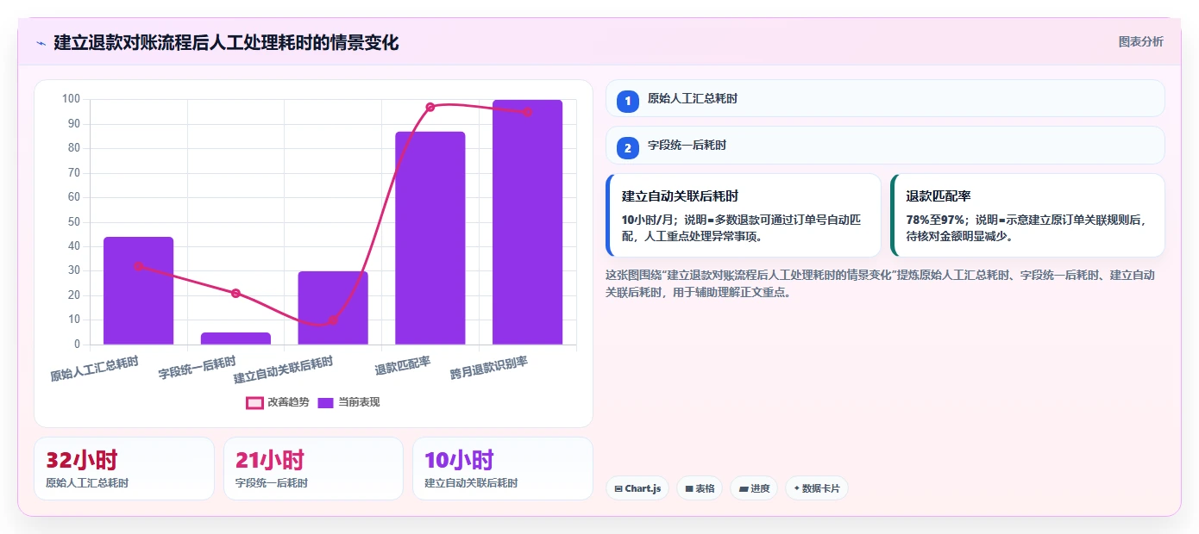Screen dimensions: 1199x534
Task: Click the 退款匹配率 purple bar
Action: pos(430,238)
